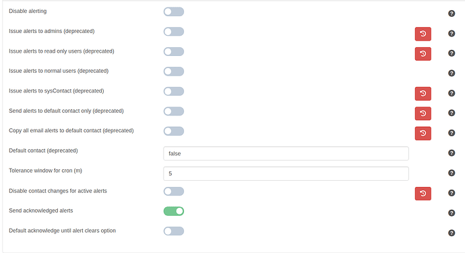Reset Disable contact changes for active alerts
This screenshot has width=465, height=253.
423,194
